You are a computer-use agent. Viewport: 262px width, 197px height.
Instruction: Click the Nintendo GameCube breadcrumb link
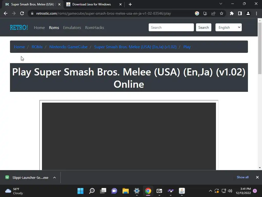point(68,47)
